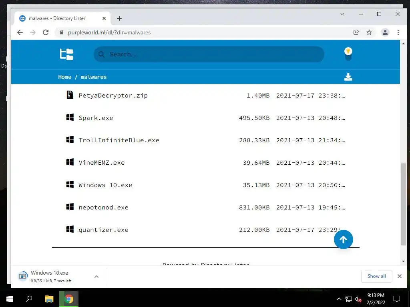410x307 pixels.
Task: Click the network tray icon
Action: tap(349, 299)
